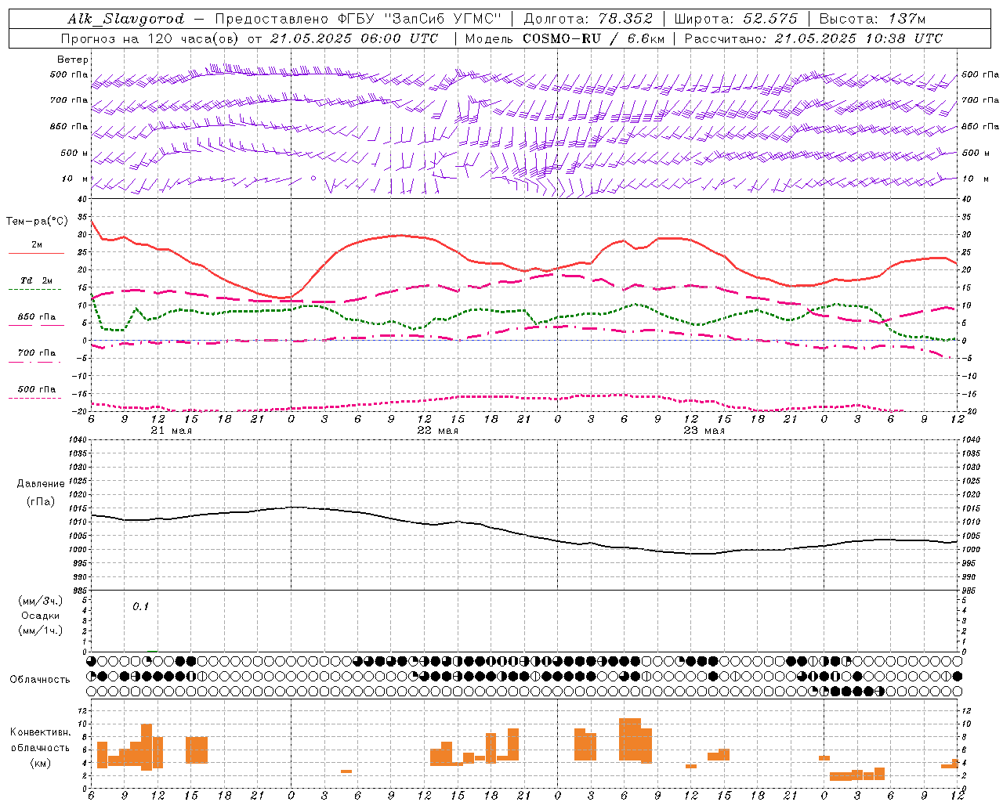Click the Рассчитано: 21.05.2025 10:38 UTC text
The width and height of the screenshot is (1003, 802).
(x=813, y=38)
